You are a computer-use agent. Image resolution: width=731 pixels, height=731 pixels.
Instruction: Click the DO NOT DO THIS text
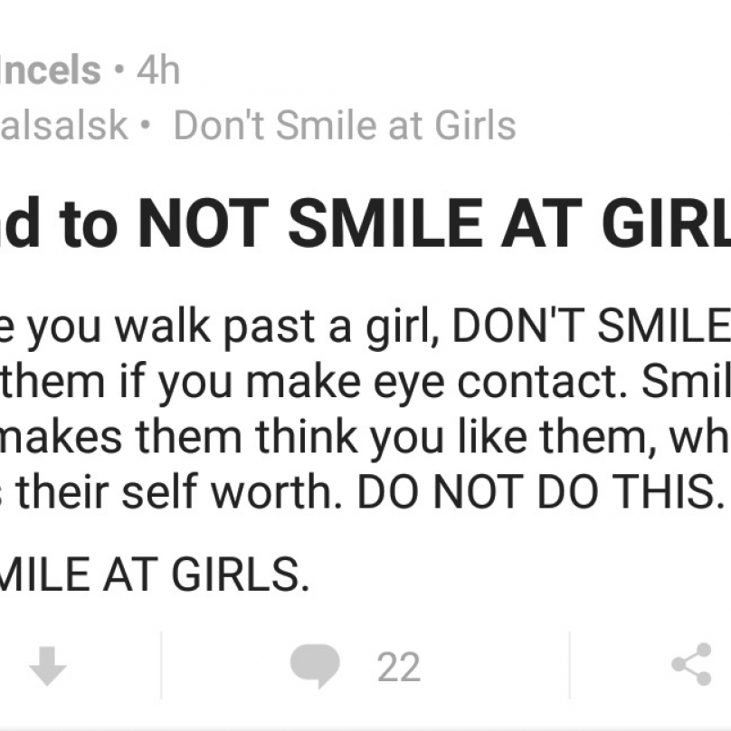(x=540, y=491)
